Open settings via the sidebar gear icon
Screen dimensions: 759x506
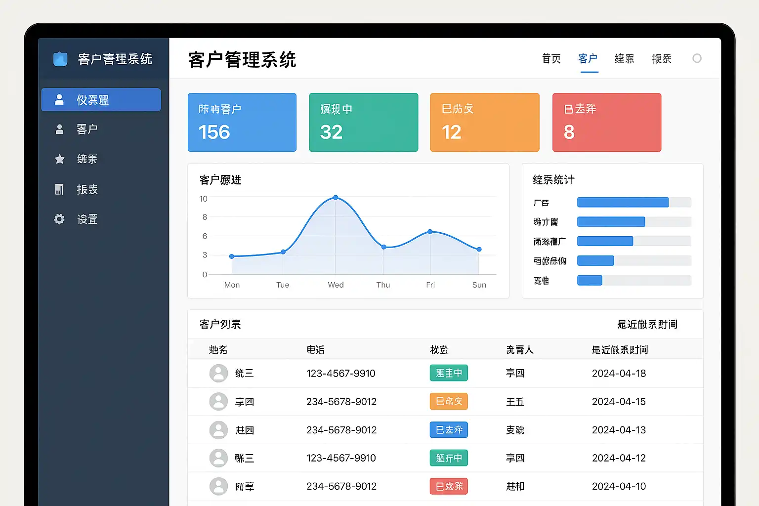59,219
